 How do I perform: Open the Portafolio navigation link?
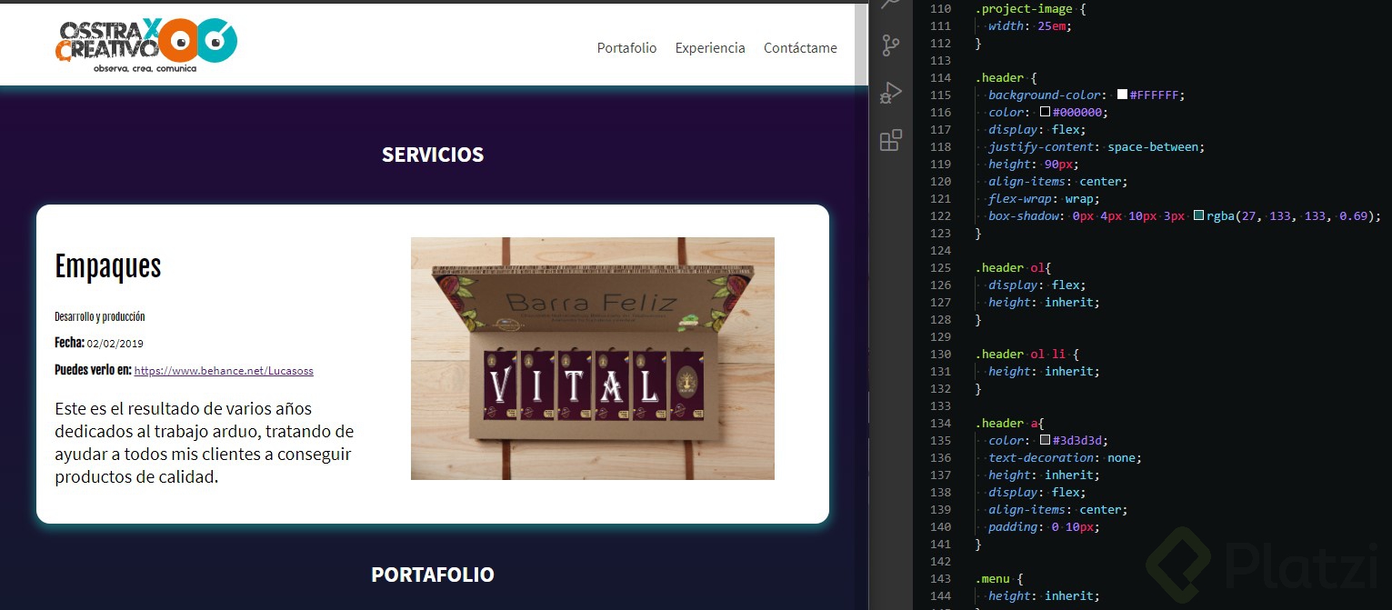click(x=626, y=48)
